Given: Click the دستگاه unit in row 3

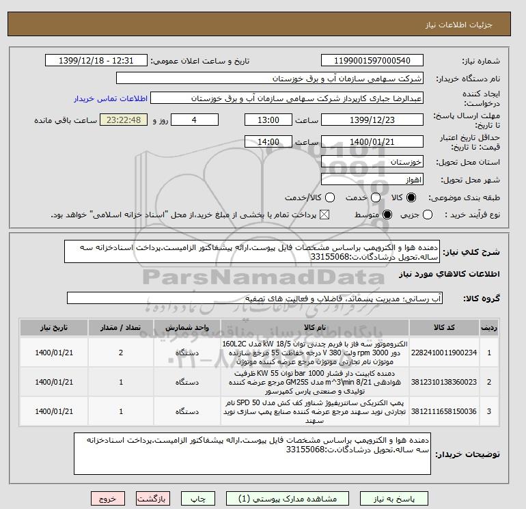Looking at the screenshot, I should 187,411.
